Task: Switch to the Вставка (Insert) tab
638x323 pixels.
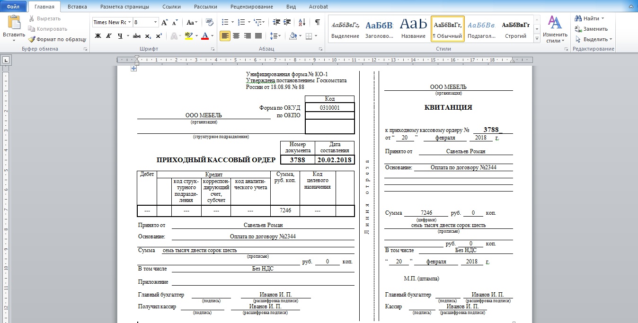Action: 77,7
